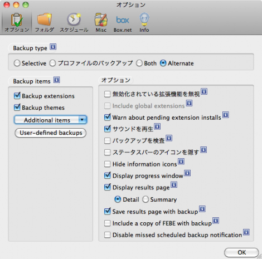Enable Hide information icons checkbox
Viewport: 262px width, 259px height.
[x=108, y=164]
